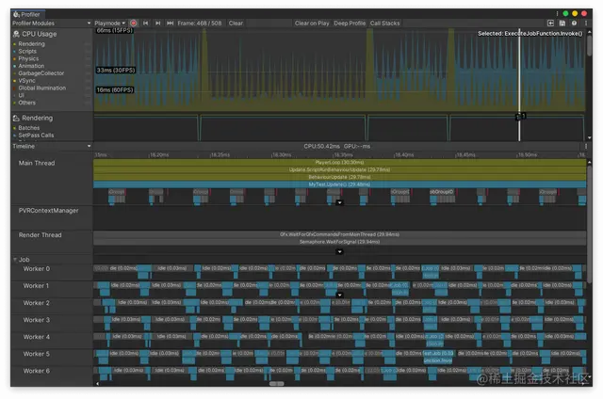Toggle the Scripts series color box
Image resolution: width=603 pixels, height=399 pixels.
click(x=15, y=52)
